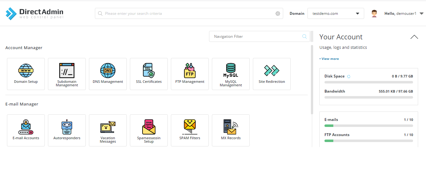The image size is (426, 177).
Task: Open Domain Setup
Action: 26,74
